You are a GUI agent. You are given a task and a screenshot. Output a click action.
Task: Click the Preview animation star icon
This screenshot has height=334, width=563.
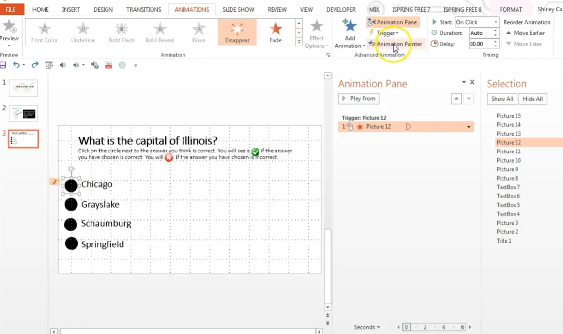(x=9, y=27)
